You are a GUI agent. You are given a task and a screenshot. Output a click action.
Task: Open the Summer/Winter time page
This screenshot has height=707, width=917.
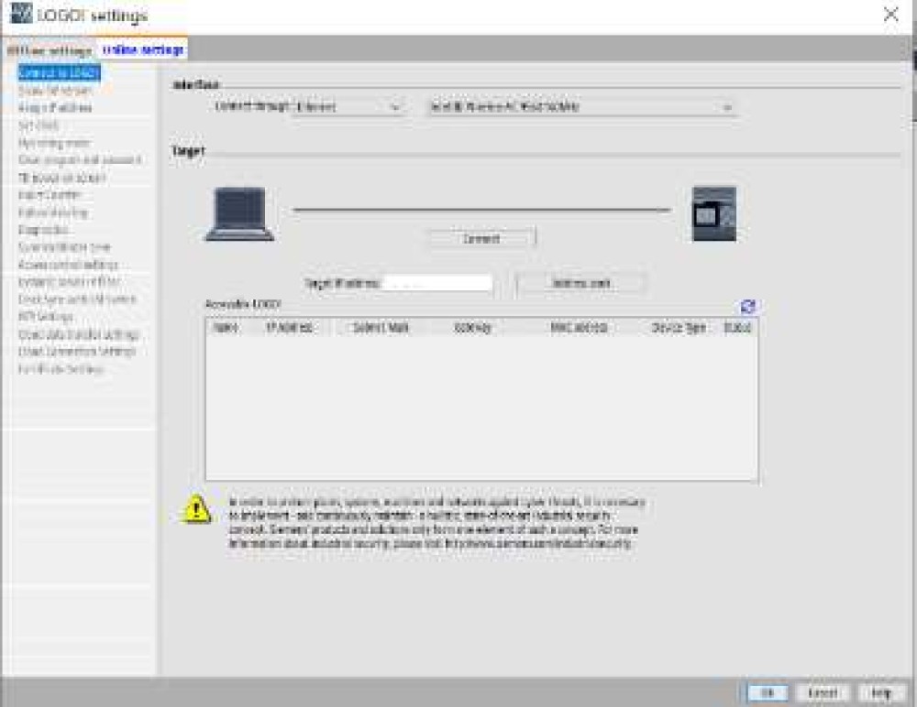tap(64, 248)
